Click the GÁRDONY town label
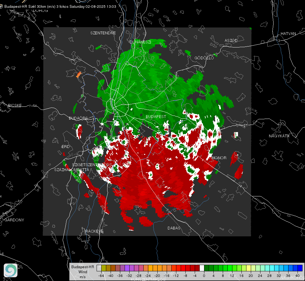305x281 pixels. 14,220
